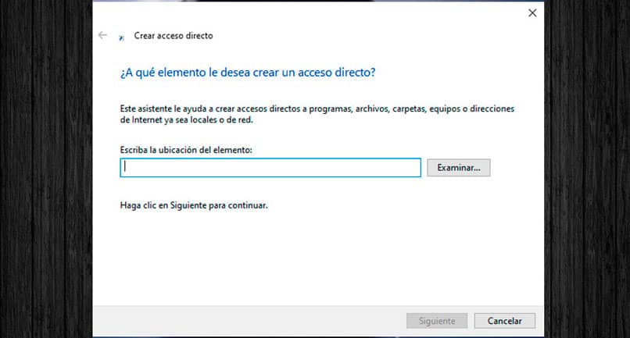Image resolution: width=630 pixels, height=338 pixels.
Task: Click the "Crear acceso directo" title text
Action: click(x=174, y=35)
